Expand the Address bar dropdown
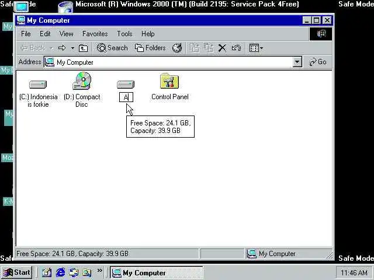This screenshot has width=374, height=280. click(x=297, y=62)
